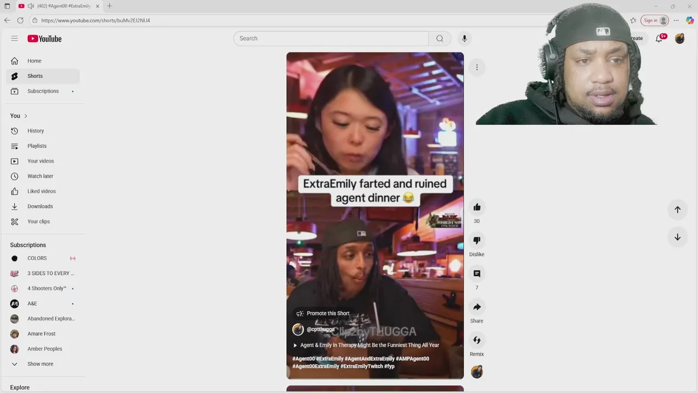
Task: Click the Subscriptions heading in sidebar
Action: click(28, 245)
